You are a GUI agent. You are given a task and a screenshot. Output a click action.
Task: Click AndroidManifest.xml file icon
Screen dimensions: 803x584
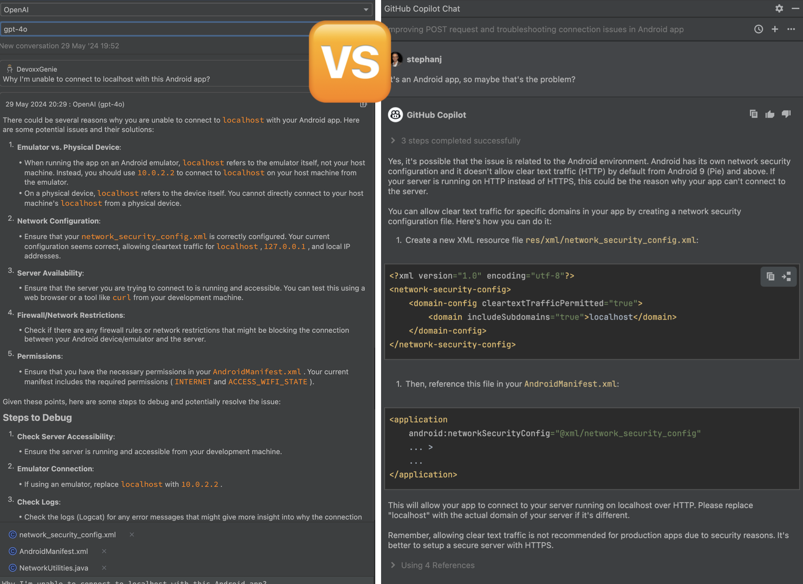pos(12,551)
